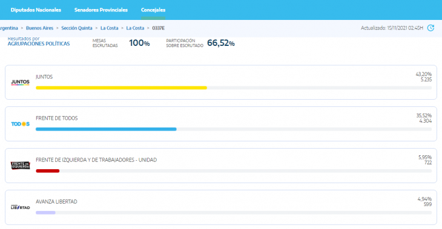Click the 599 votes count
442x229 pixels.
(x=427, y=204)
